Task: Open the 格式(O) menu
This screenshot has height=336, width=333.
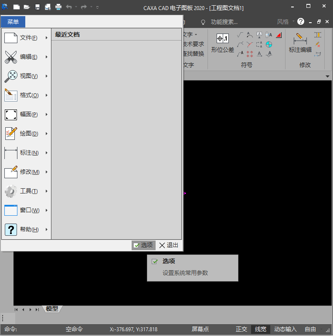Action: click(26, 95)
